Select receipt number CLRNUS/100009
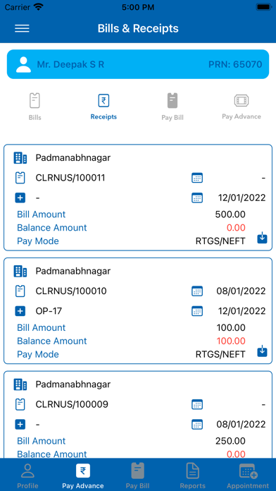This screenshot has width=276, height=491. point(72,404)
